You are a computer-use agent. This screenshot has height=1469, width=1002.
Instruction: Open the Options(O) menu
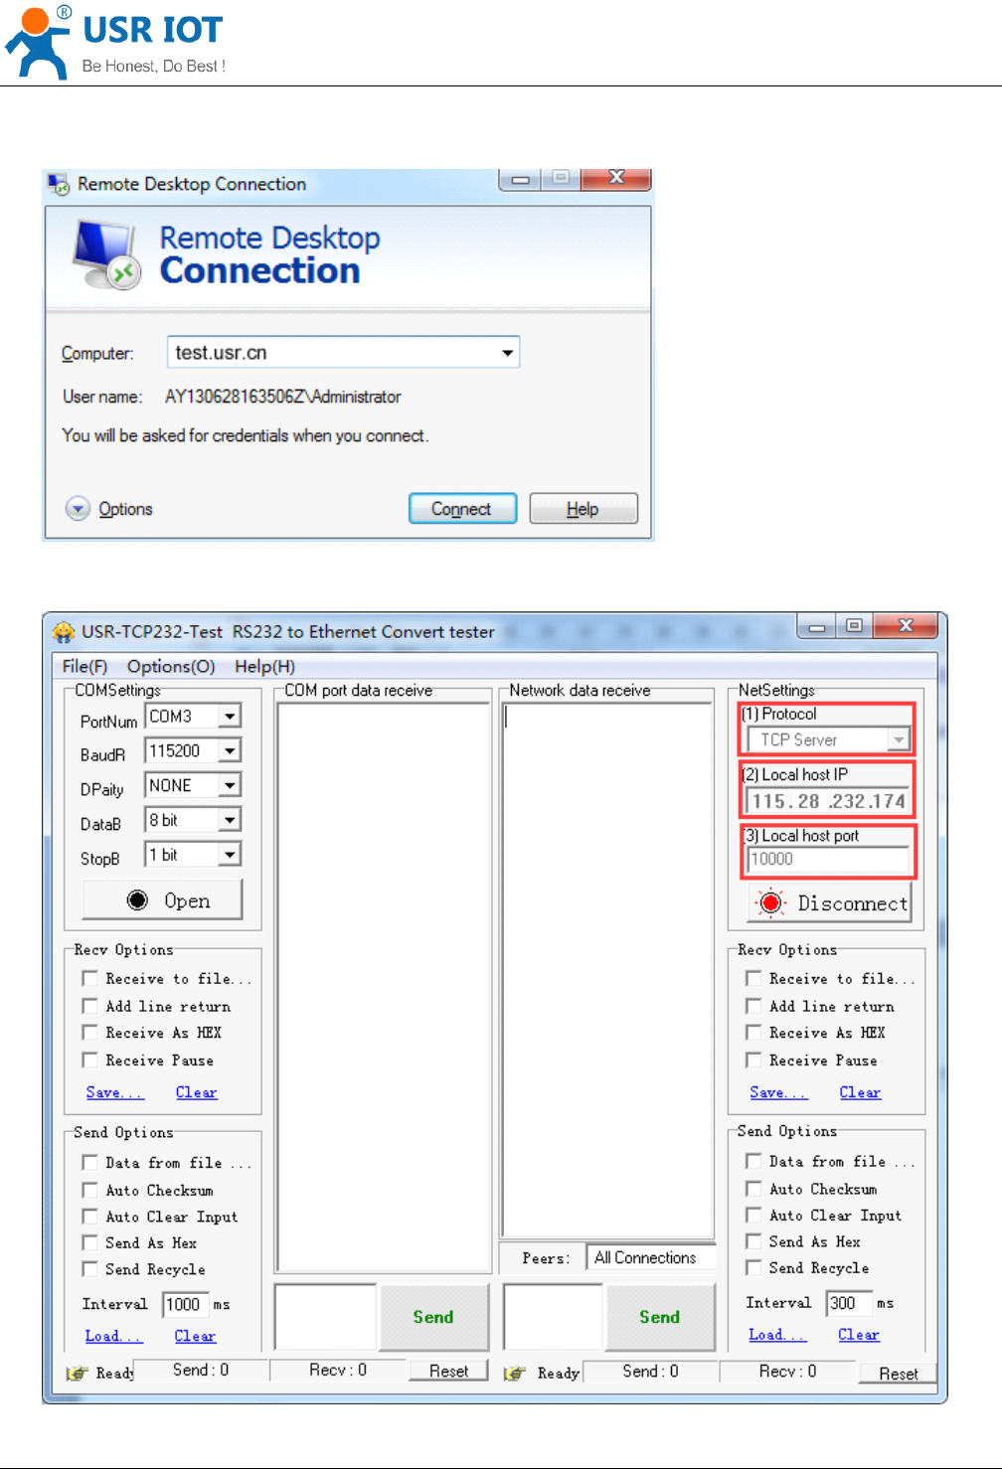171,666
